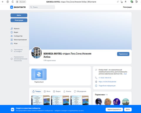Click the info circle icon beside Подробная информация

click(96, 86)
